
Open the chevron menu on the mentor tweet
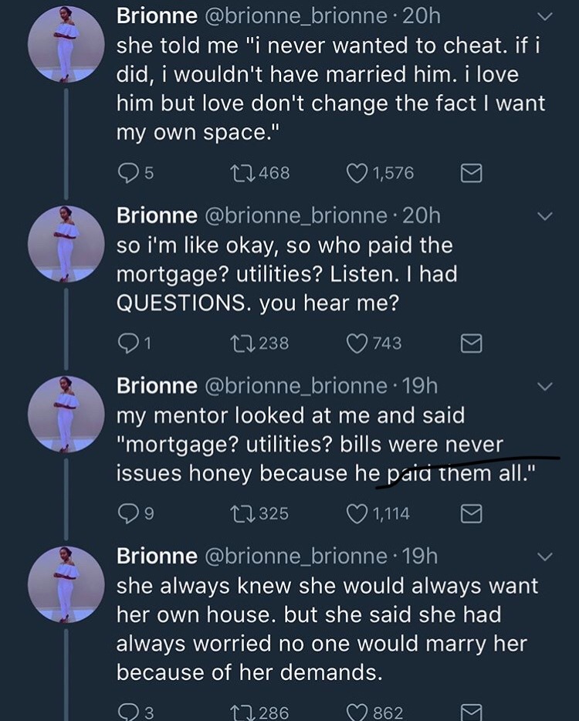(x=544, y=386)
